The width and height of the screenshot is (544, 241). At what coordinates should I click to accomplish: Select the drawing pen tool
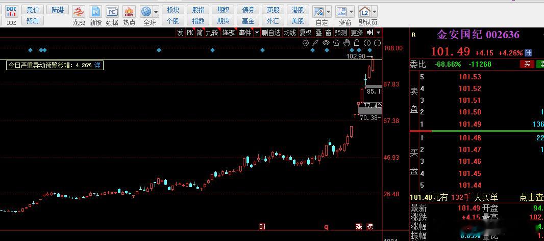tap(315, 43)
